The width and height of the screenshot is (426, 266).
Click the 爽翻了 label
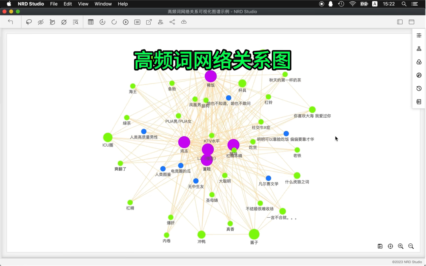pos(120,169)
